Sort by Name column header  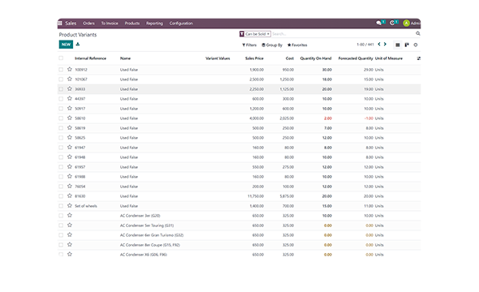click(x=125, y=58)
